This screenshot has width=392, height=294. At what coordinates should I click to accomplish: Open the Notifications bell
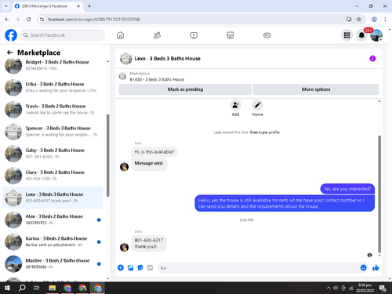click(x=361, y=35)
